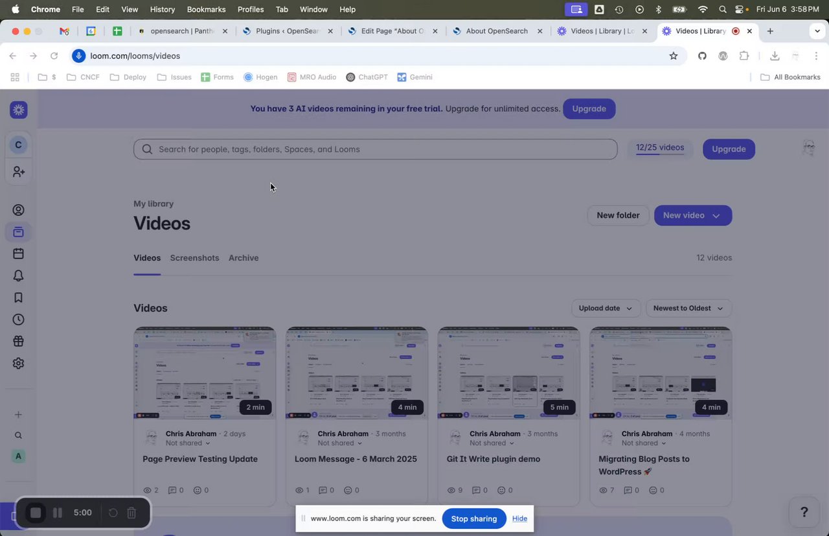Screen dimensions: 829x536
Task: Click the green A space avatar
Action: (18, 456)
